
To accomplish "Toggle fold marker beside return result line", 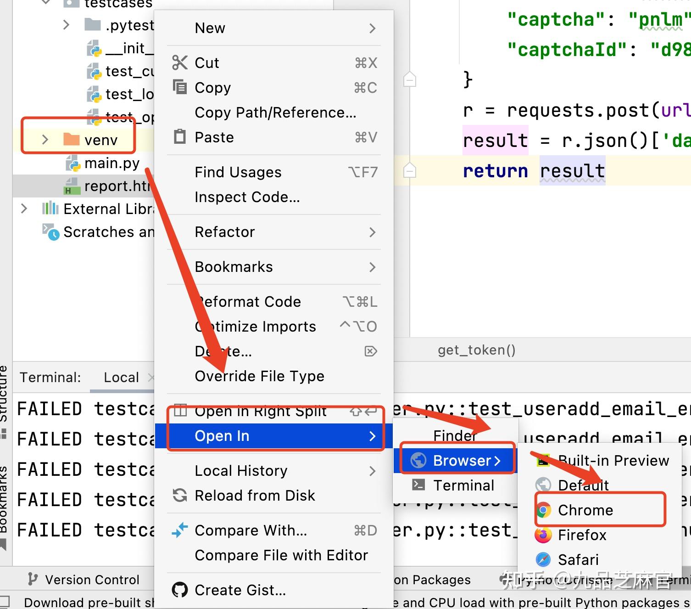I will (409, 171).
